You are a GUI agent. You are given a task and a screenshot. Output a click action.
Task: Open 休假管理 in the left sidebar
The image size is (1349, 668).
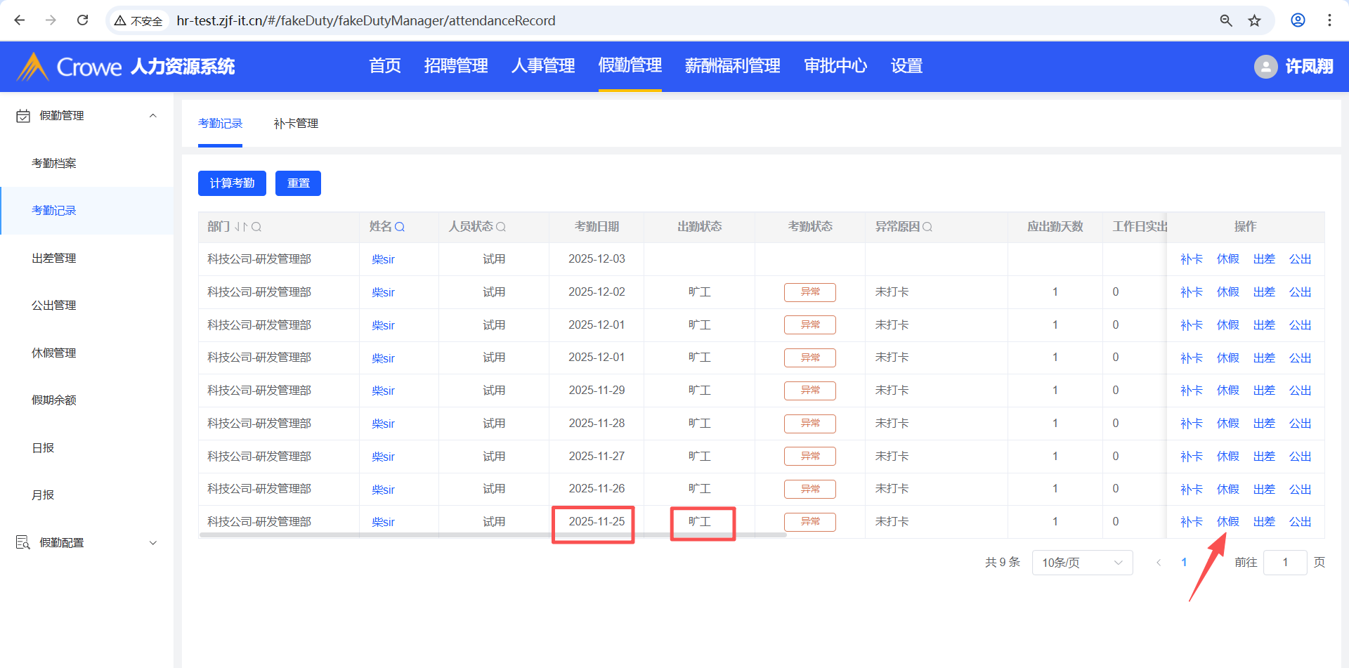[x=54, y=353]
